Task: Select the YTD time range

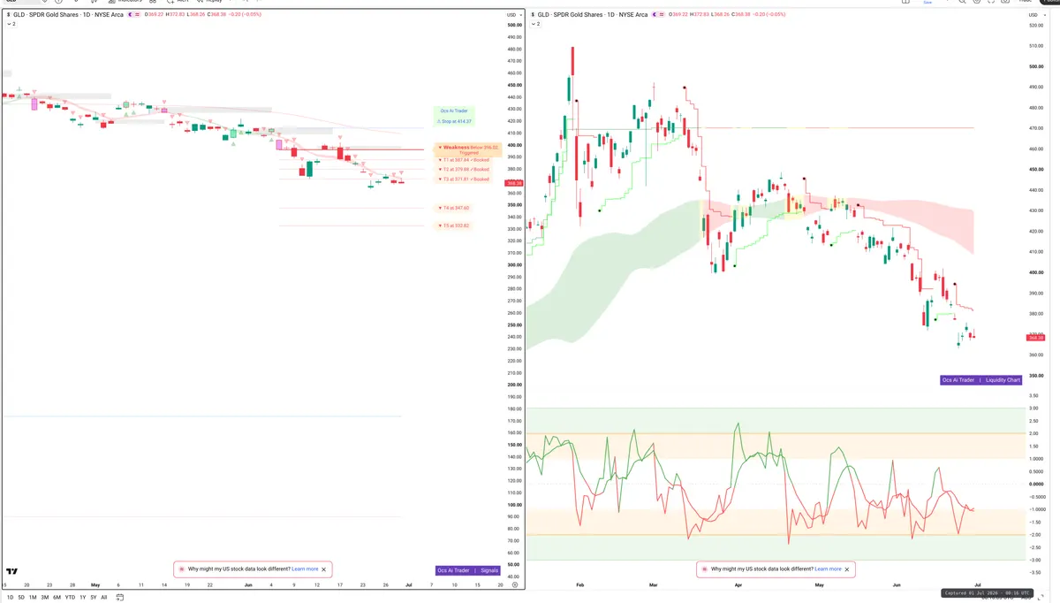Action: pyautogui.click(x=70, y=598)
